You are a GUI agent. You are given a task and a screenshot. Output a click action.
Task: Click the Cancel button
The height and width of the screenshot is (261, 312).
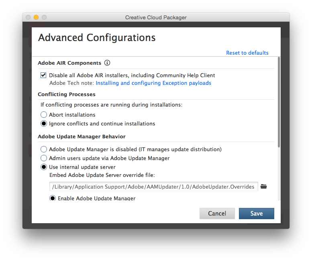coord(217,214)
